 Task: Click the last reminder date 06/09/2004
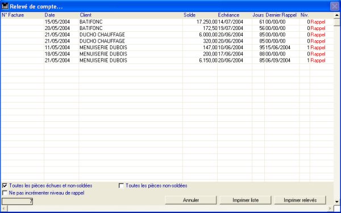point(278,61)
